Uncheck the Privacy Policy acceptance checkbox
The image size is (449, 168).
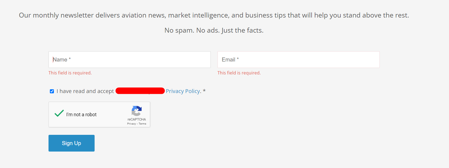click(52, 91)
